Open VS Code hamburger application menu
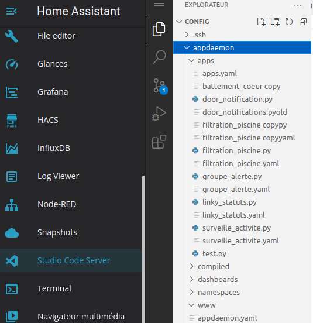The width and height of the screenshot is (313, 323). click(159, 6)
